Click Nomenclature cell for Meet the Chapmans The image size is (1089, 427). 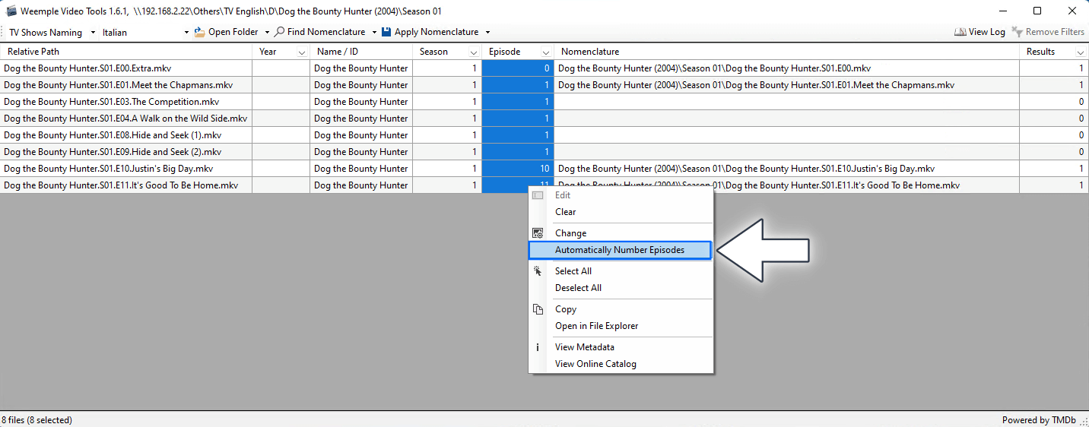pos(786,85)
